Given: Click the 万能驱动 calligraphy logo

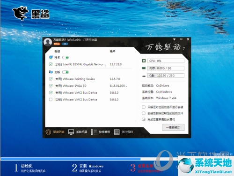Looking at the screenshot, I should pyautogui.click(x=165, y=47).
